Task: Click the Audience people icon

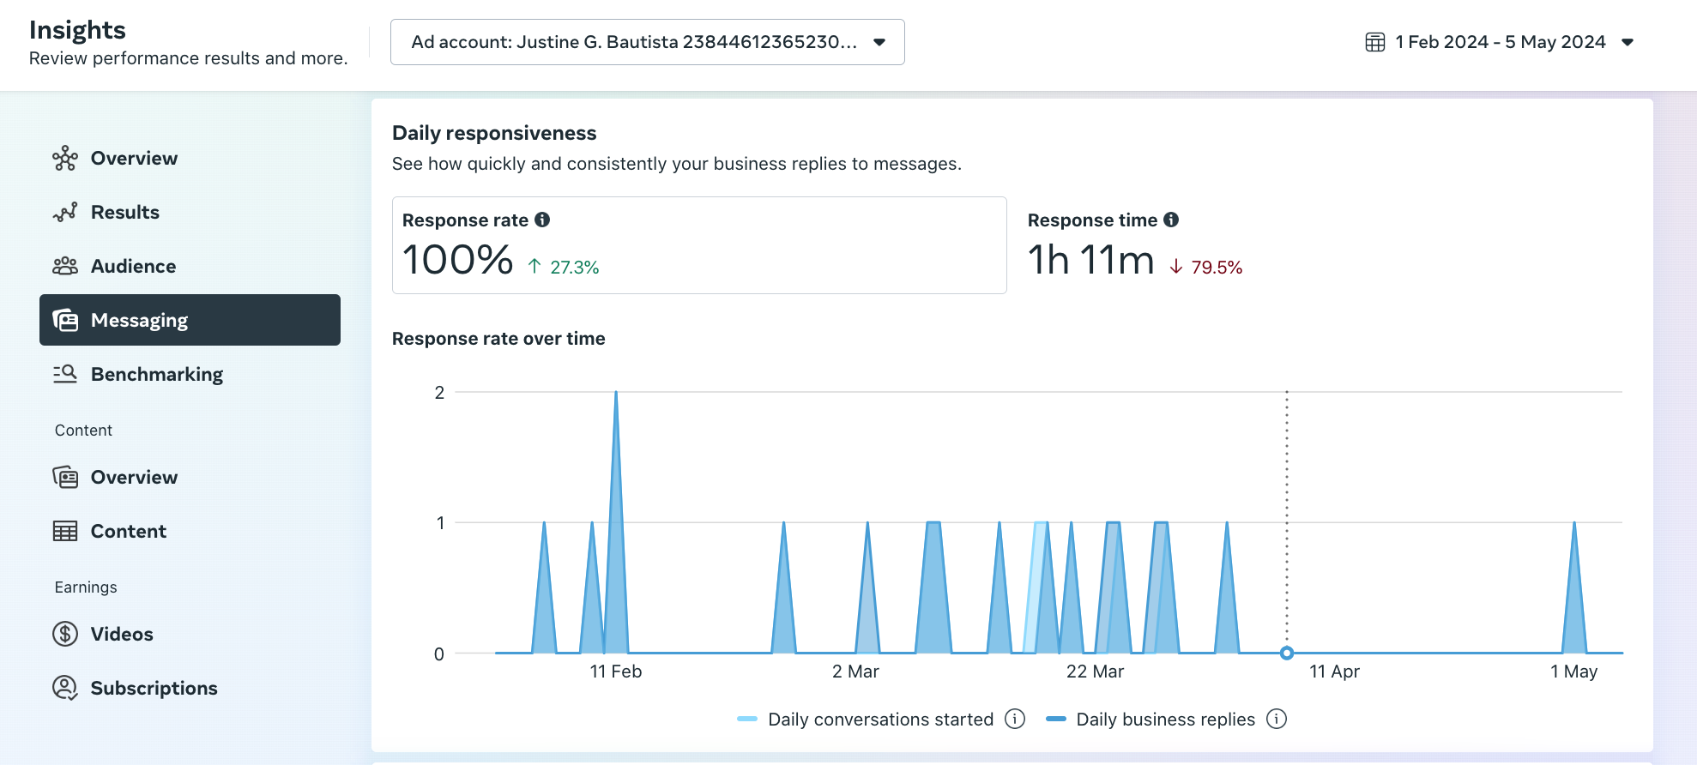Action: coord(65,266)
